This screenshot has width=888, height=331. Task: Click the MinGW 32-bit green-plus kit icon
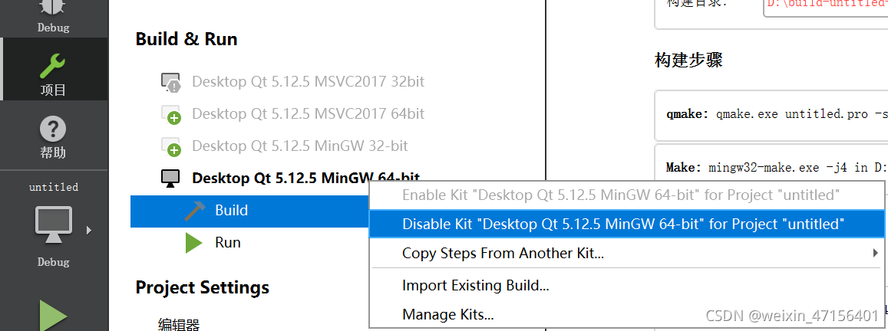pos(171,146)
